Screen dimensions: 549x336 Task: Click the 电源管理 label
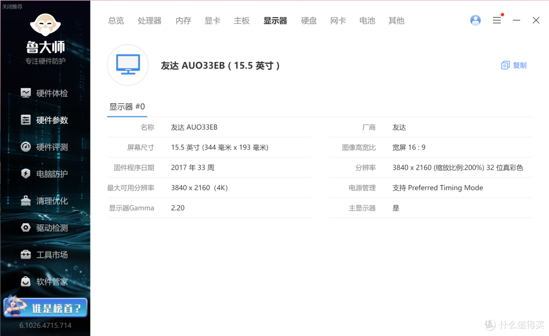coord(362,188)
